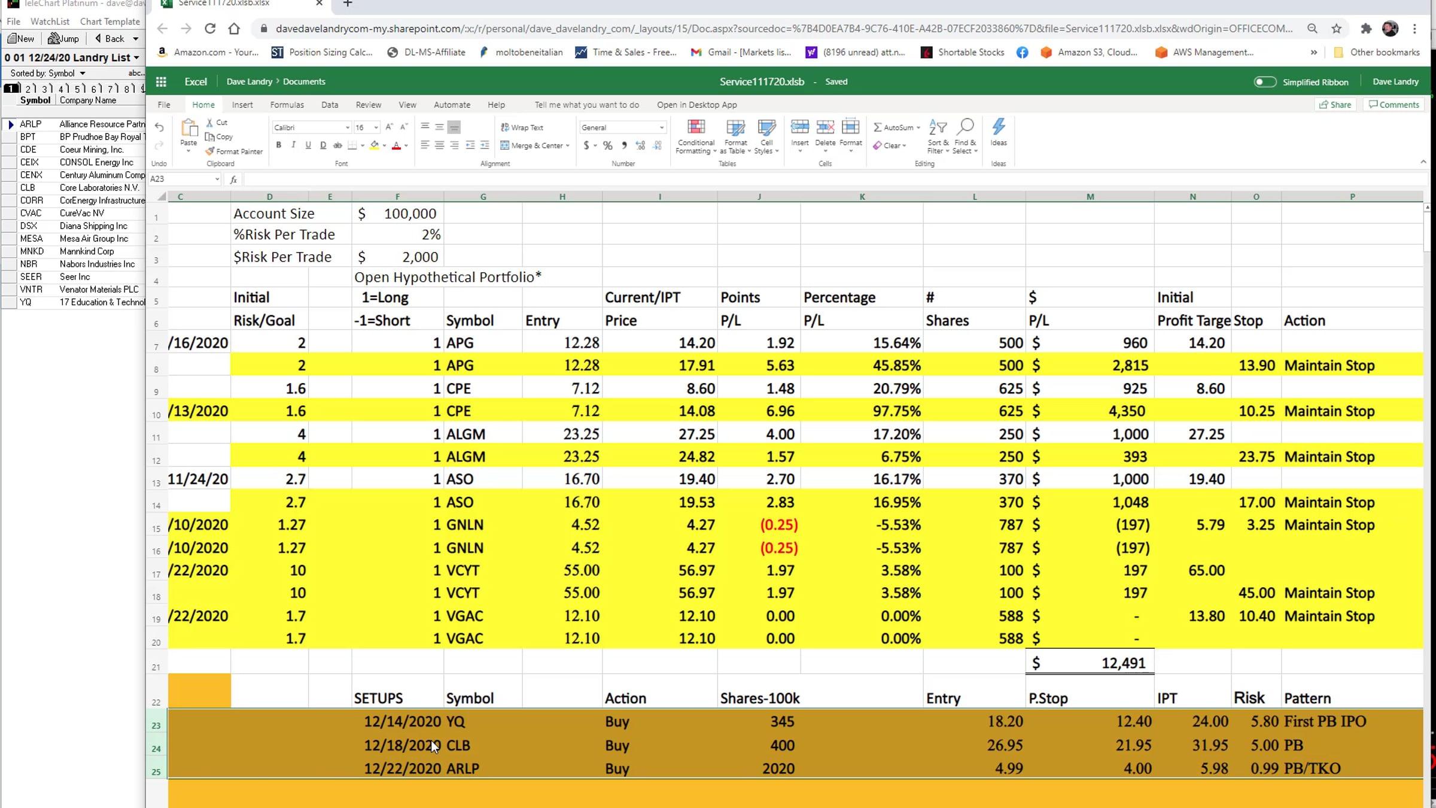
Task: Open the fill color swatch in Font group
Action: (x=375, y=145)
